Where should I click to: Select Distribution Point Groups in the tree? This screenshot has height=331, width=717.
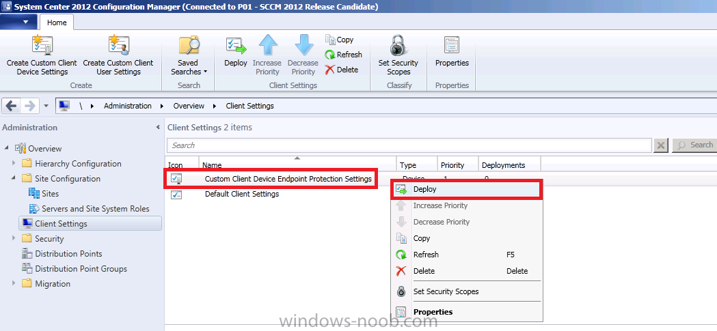[x=81, y=269]
